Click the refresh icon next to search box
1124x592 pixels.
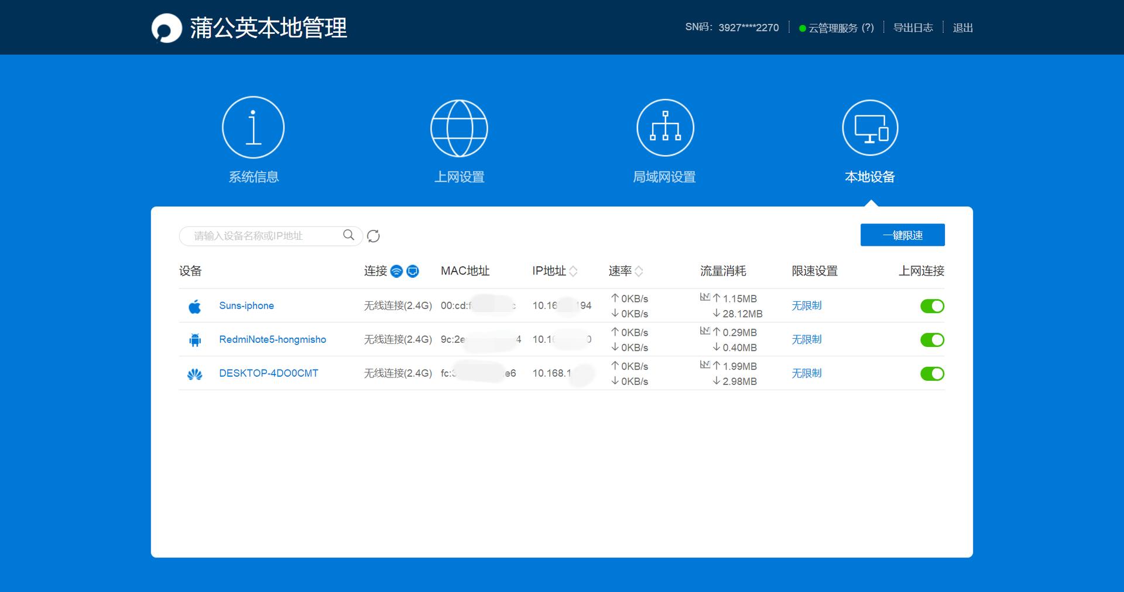pos(374,235)
